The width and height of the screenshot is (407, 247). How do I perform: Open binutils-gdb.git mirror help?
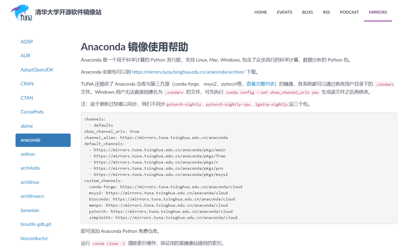point(36,224)
